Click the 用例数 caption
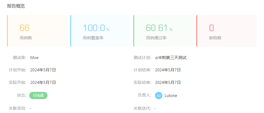This screenshot has width=264, height=113. [x=26, y=38]
